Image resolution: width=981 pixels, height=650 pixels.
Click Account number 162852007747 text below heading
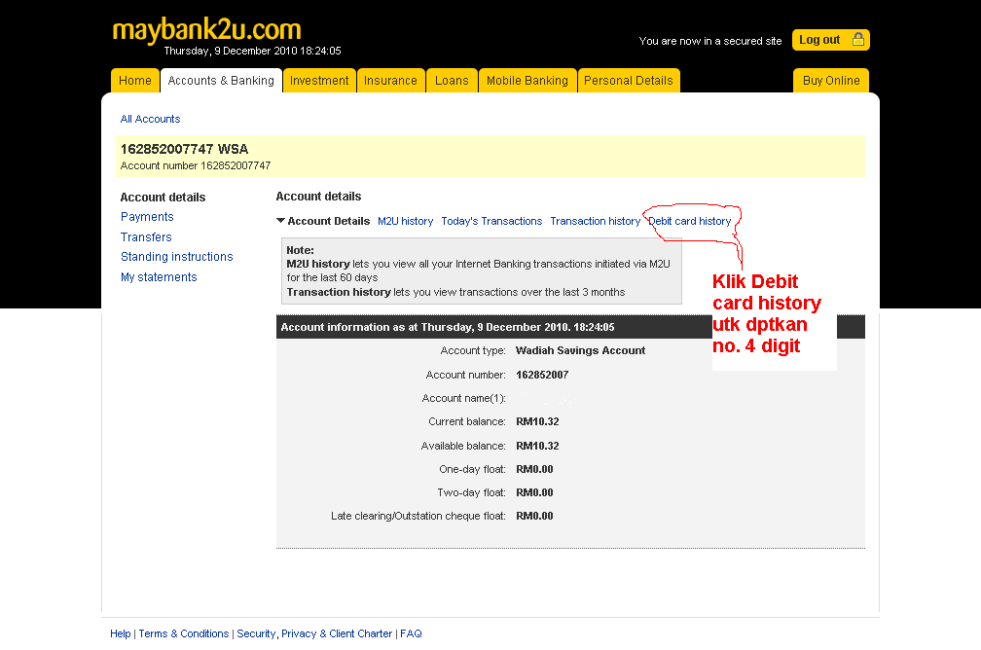196,165
